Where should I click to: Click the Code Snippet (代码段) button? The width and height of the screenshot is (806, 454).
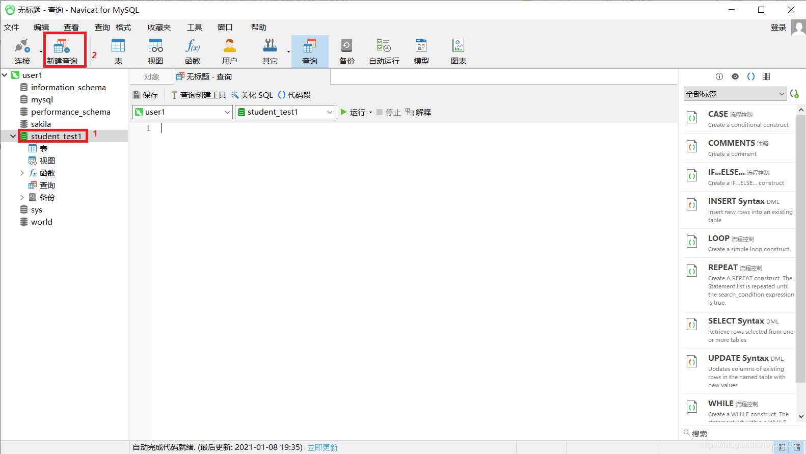[294, 95]
